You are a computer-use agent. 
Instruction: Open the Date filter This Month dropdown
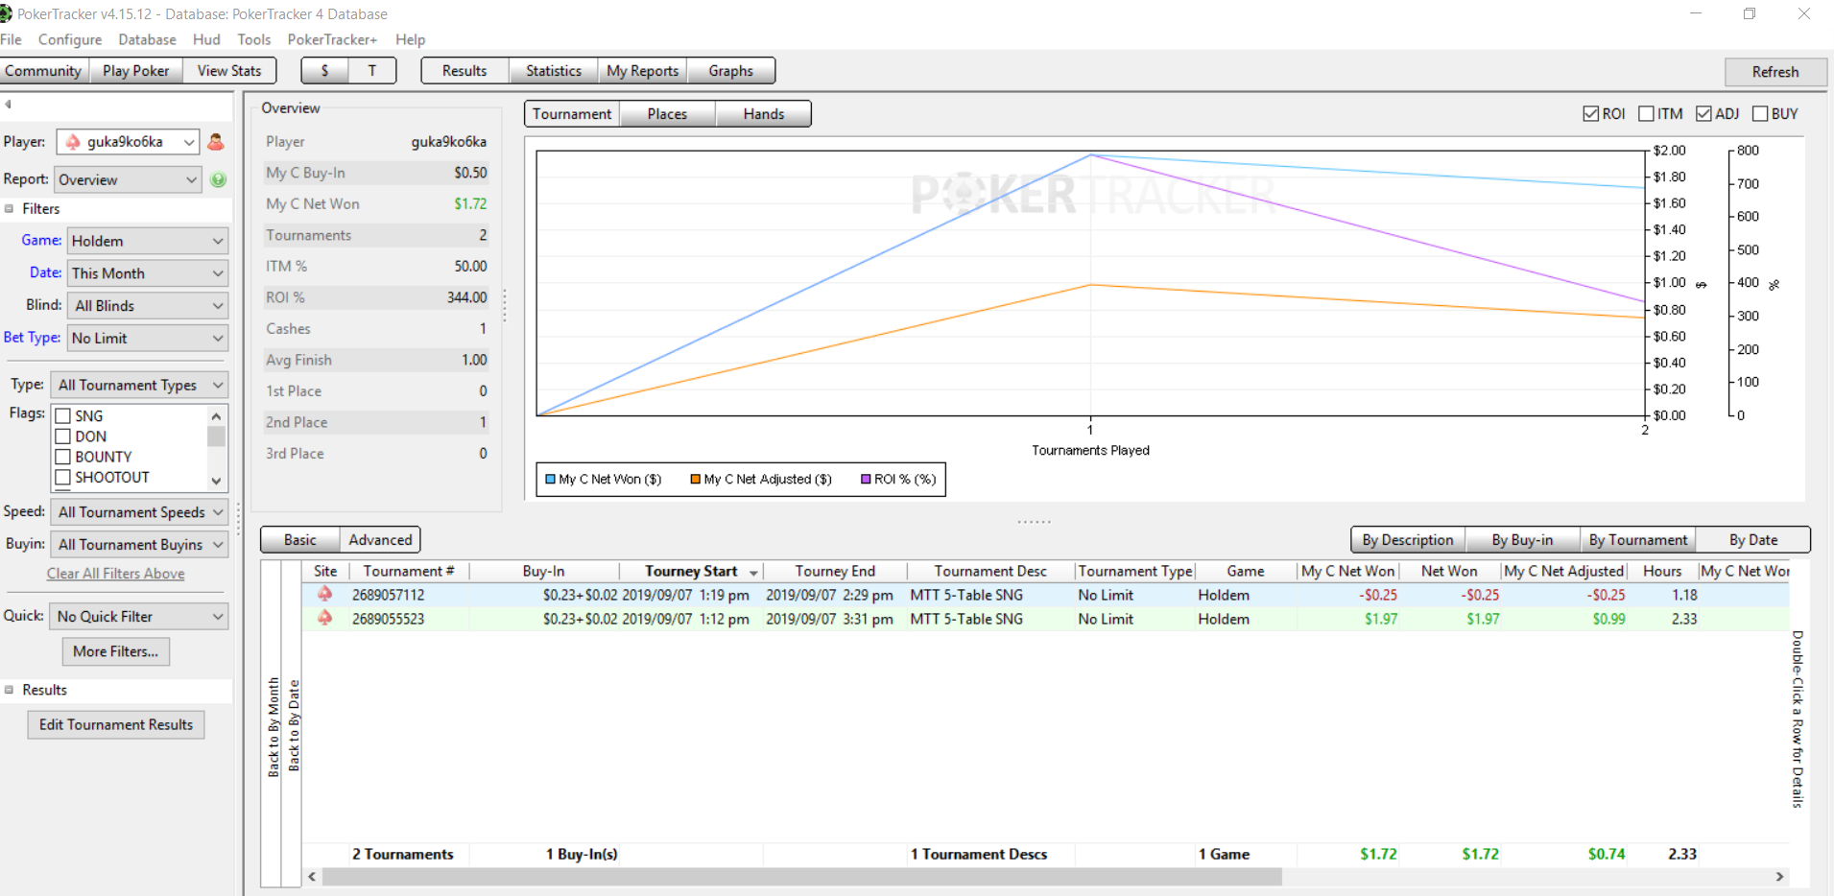click(x=148, y=273)
